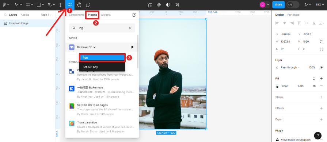327x142 pixels.
Task: Clear the plugin search field
Action: tap(130, 28)
